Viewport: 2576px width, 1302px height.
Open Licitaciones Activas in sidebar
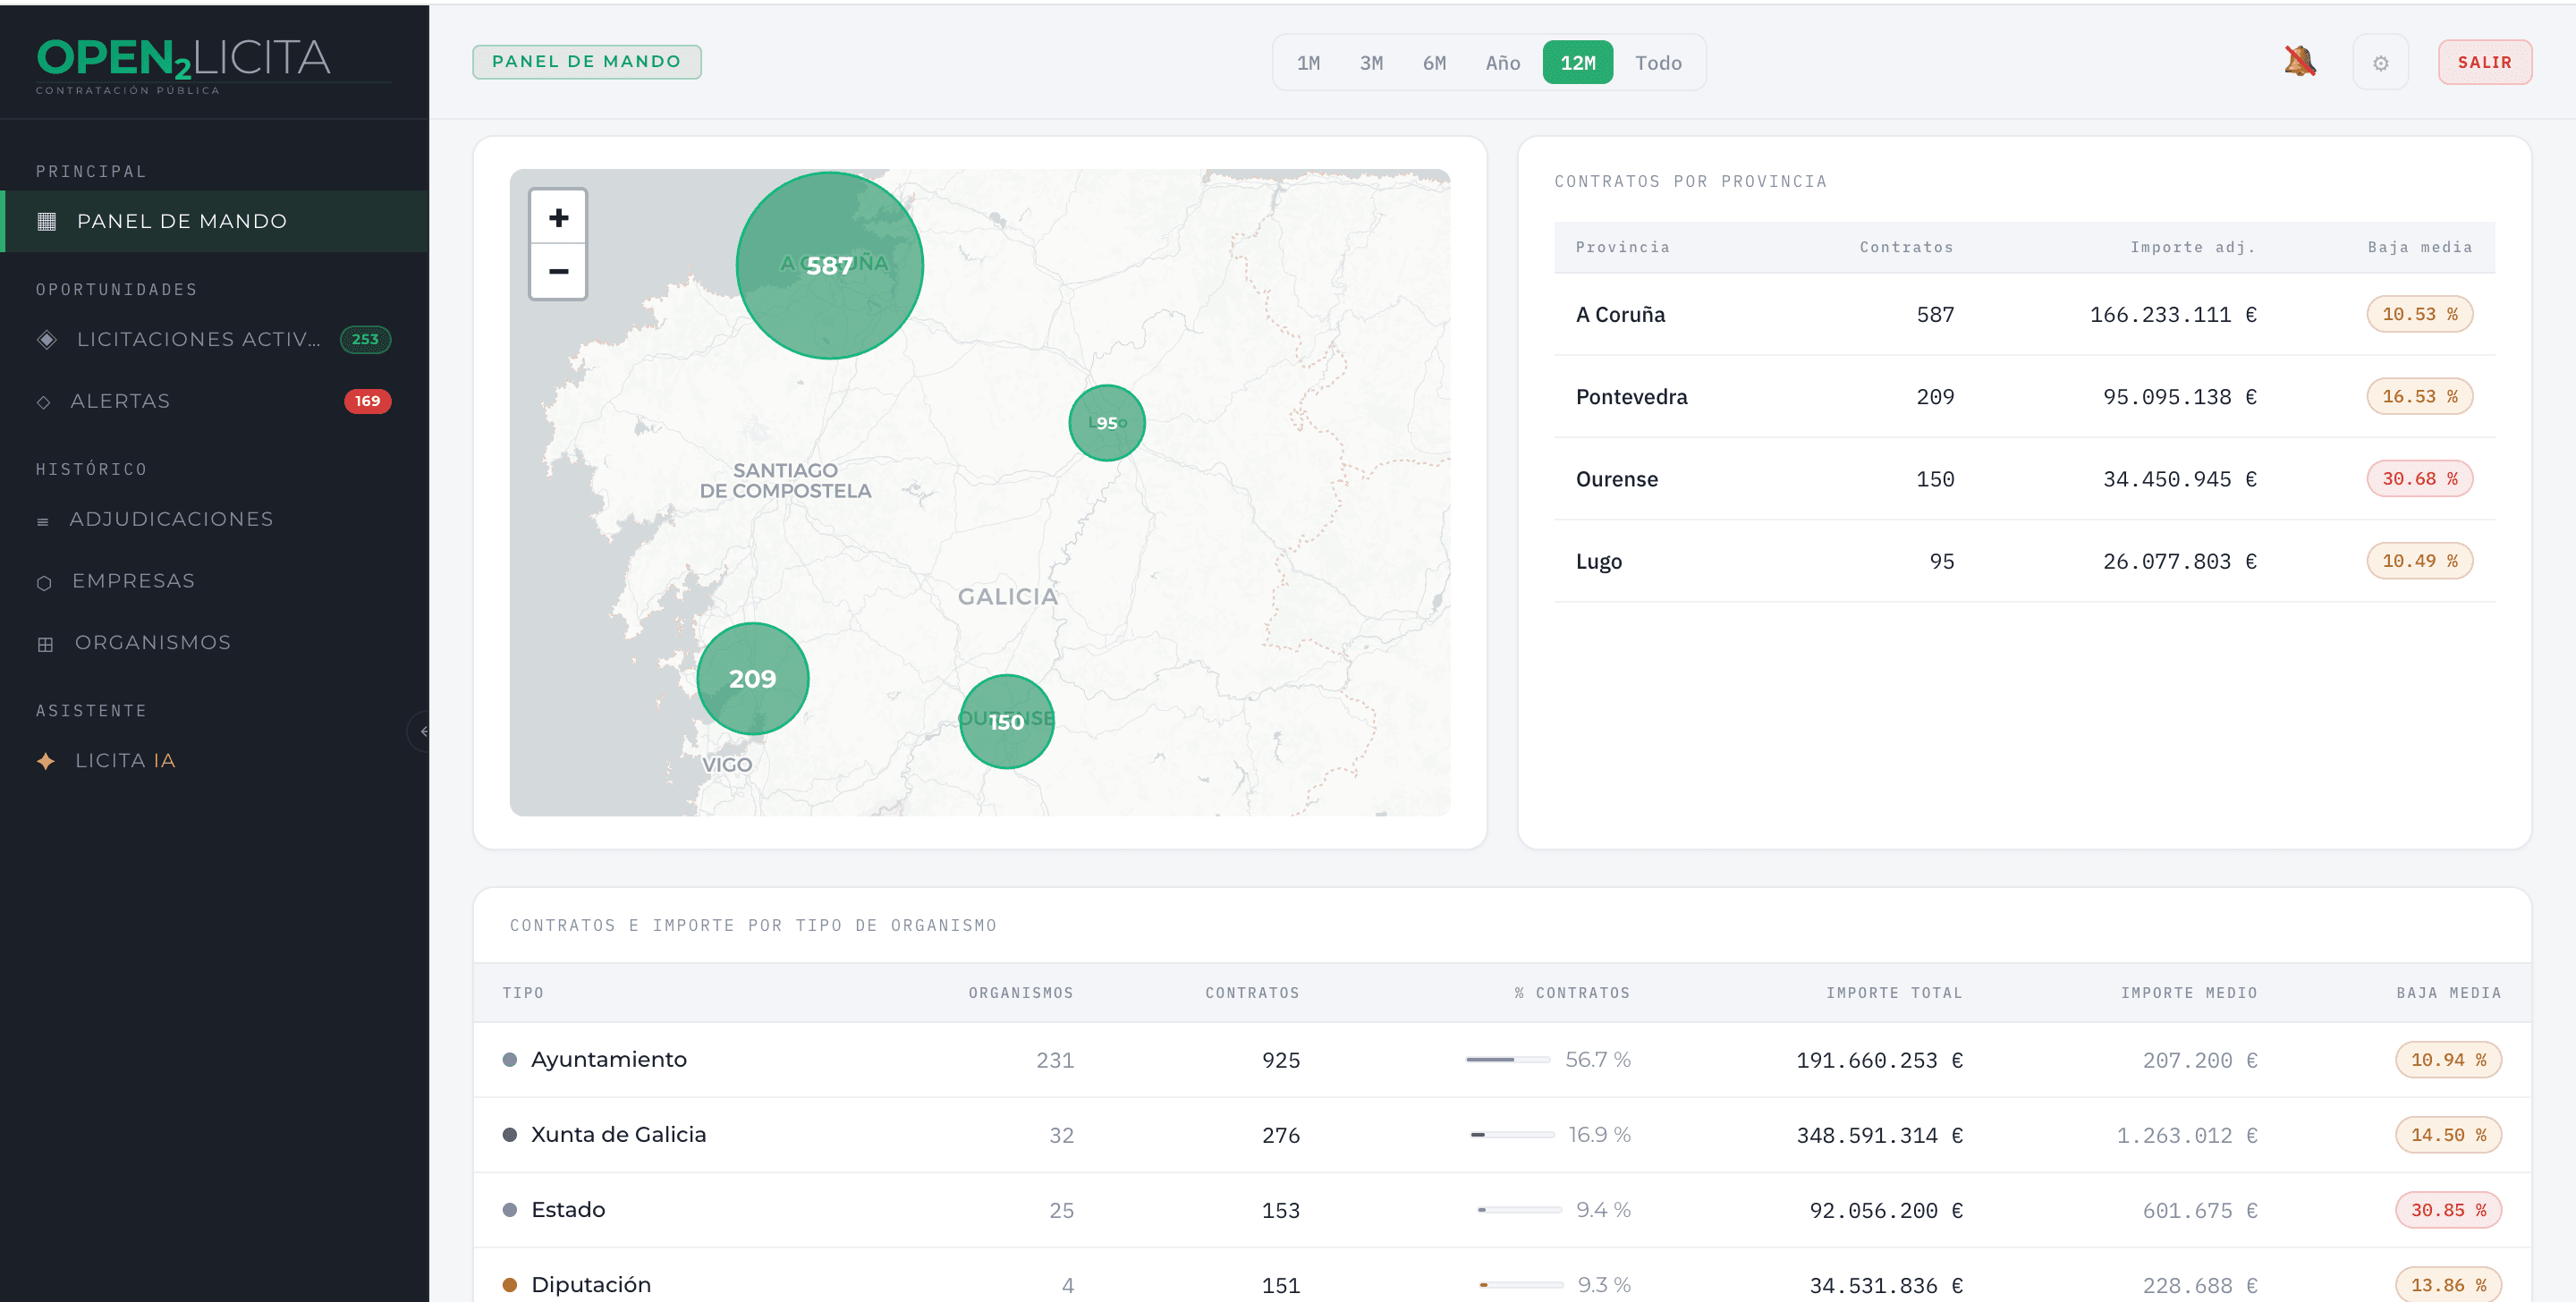(214, 339)
